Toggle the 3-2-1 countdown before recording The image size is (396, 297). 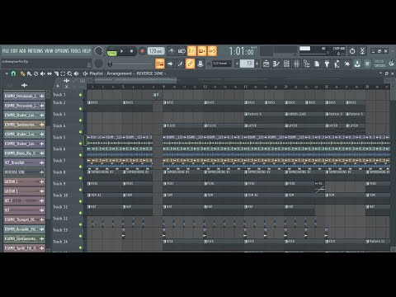click(191, 51)
